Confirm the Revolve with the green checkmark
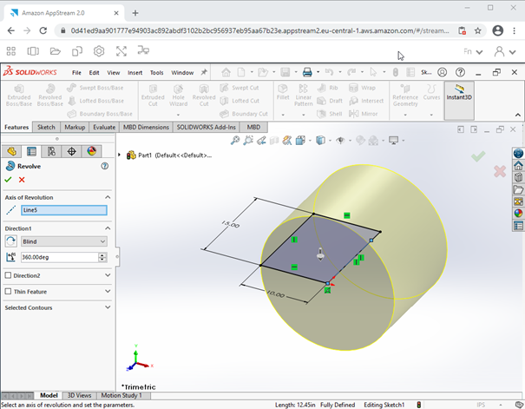 click(8, 180)
